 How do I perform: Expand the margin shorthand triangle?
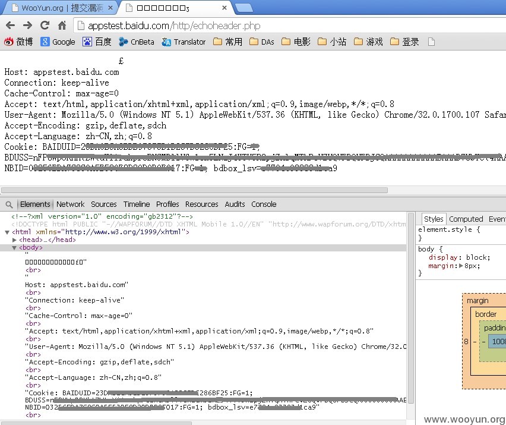tap(461, 266)
